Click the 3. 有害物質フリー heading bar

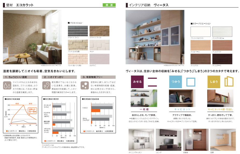(98, 77)
